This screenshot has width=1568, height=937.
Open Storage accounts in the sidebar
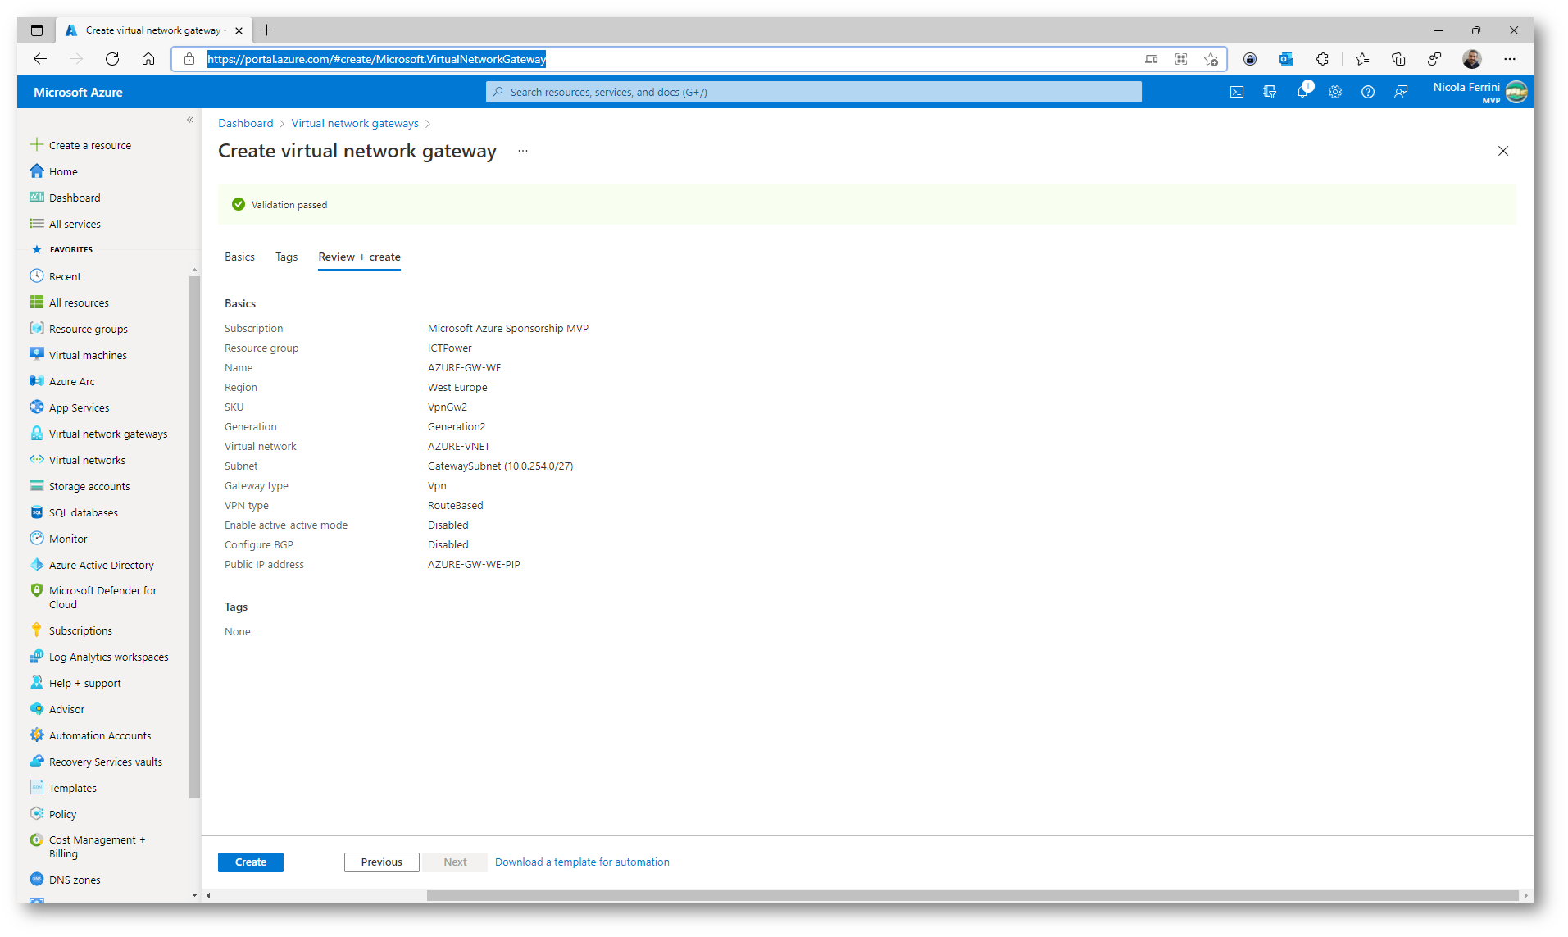(x=89, y=486)
